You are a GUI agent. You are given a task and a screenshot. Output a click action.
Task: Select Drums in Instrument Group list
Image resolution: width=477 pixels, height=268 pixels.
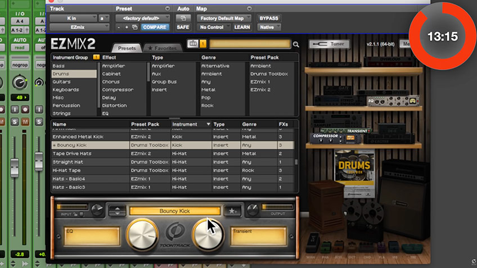(x=74, y=74)
